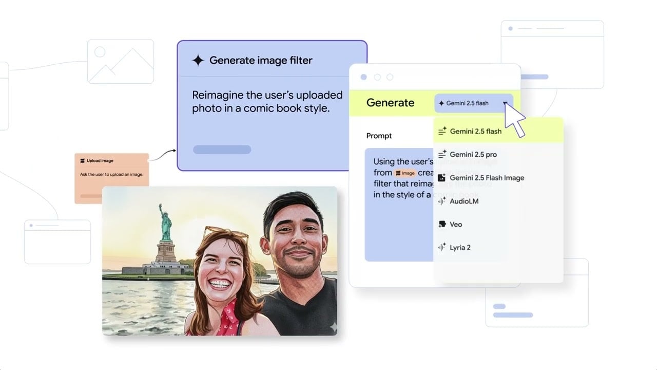Screen dimensions: 657x370
Task: Click the Veo video icon
Action: click(442, 224)
